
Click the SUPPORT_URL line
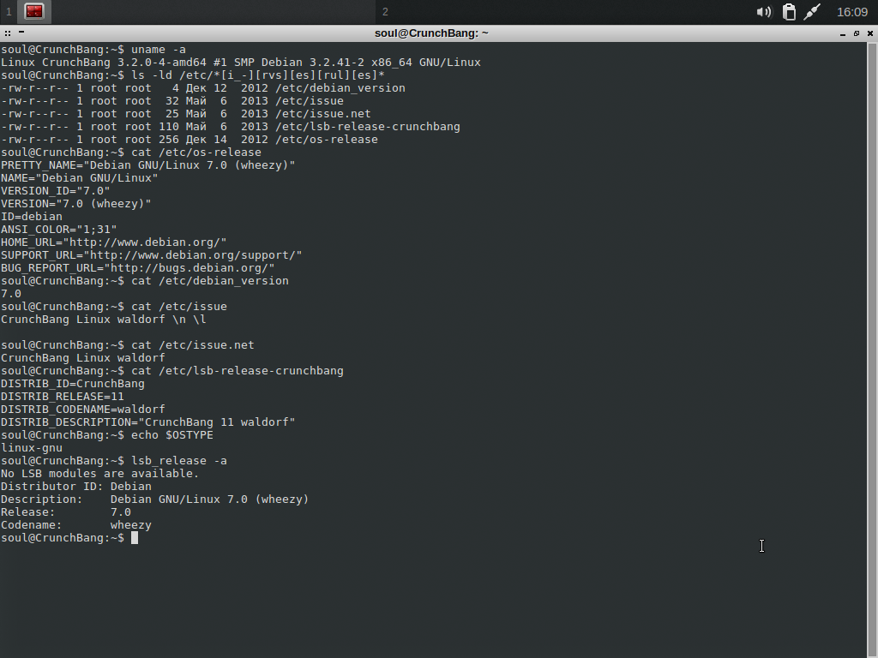(151, 255)
